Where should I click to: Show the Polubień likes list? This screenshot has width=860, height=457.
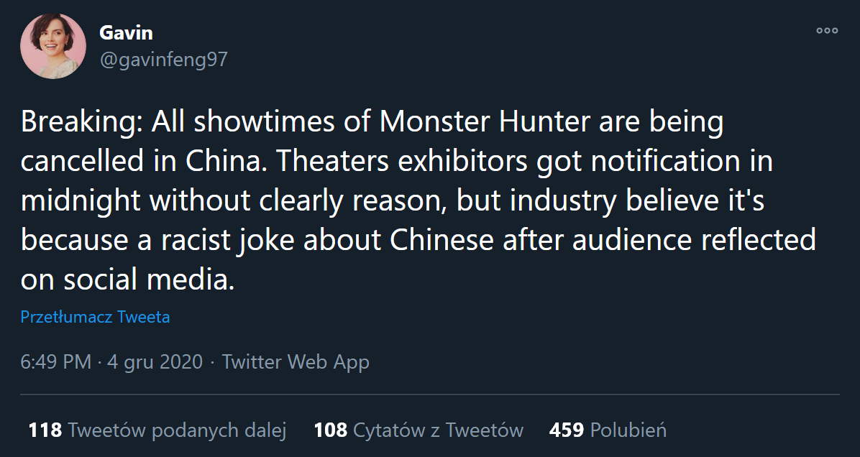pos(628,430)
